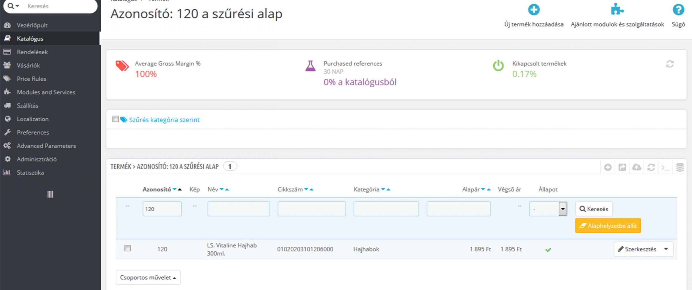692x290 pixels.
Task: Select checkbox for product 120
Action: [x=127, y=248]
